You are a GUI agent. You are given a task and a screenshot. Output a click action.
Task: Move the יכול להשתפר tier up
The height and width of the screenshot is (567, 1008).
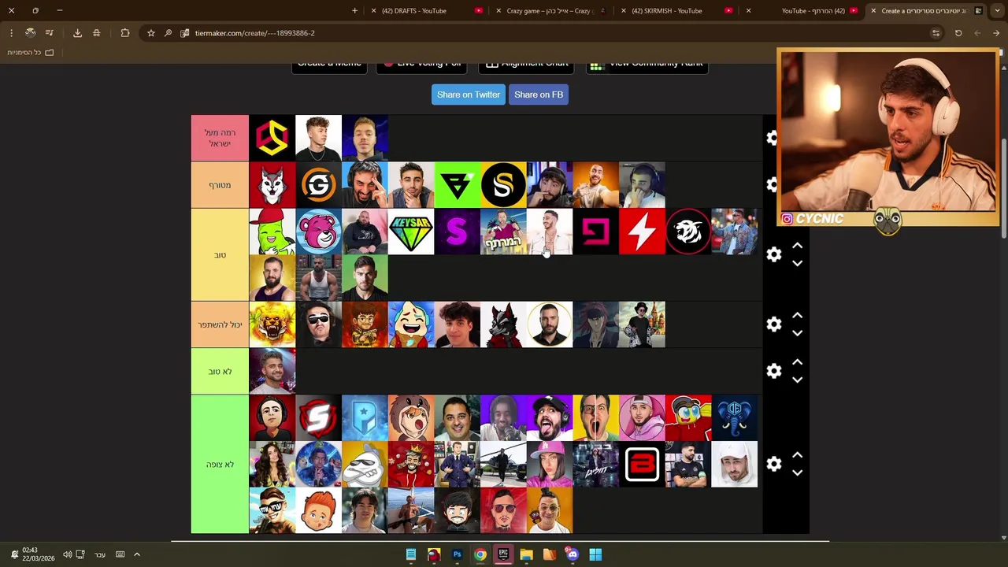pyautogui.click(x=797, y=315)
